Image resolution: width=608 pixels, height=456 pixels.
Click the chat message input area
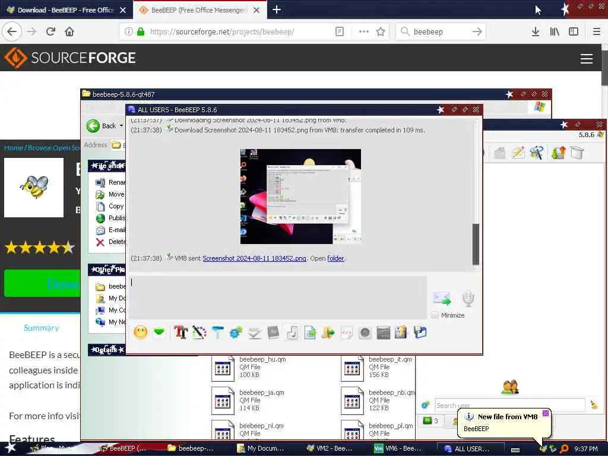[278, 298]
